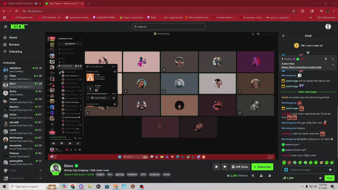338x190 pixels.
Task: Toggle stream notifications bell
Action: [216, 167]
